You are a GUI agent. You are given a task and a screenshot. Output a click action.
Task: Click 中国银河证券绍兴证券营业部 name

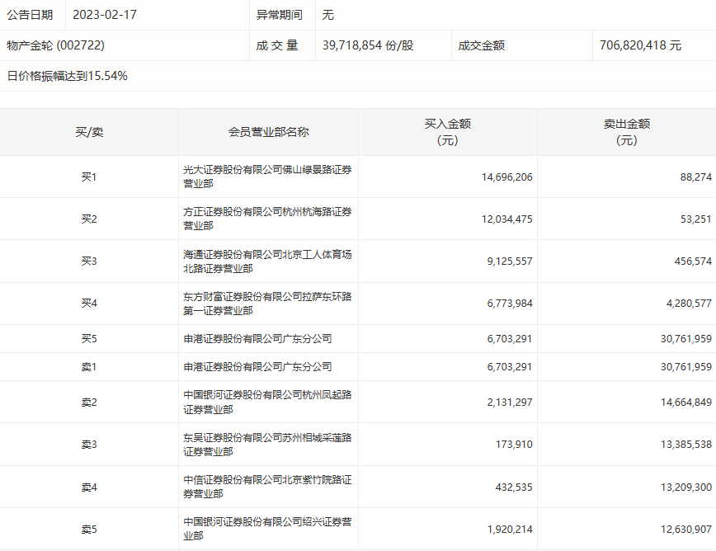267,529
